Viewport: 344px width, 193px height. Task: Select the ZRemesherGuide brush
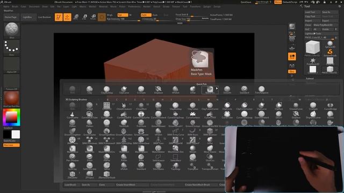tap(106, 175)
